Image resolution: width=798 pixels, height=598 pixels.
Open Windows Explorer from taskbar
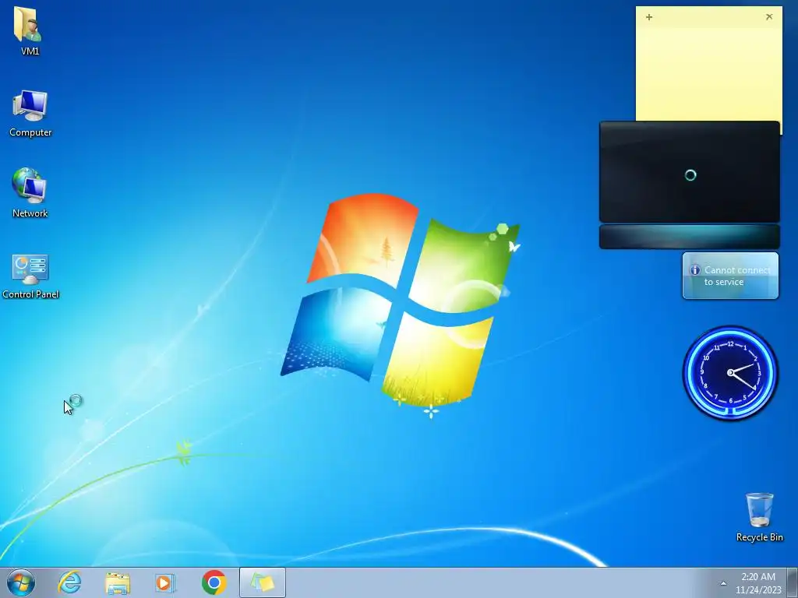tap(118, 582)
